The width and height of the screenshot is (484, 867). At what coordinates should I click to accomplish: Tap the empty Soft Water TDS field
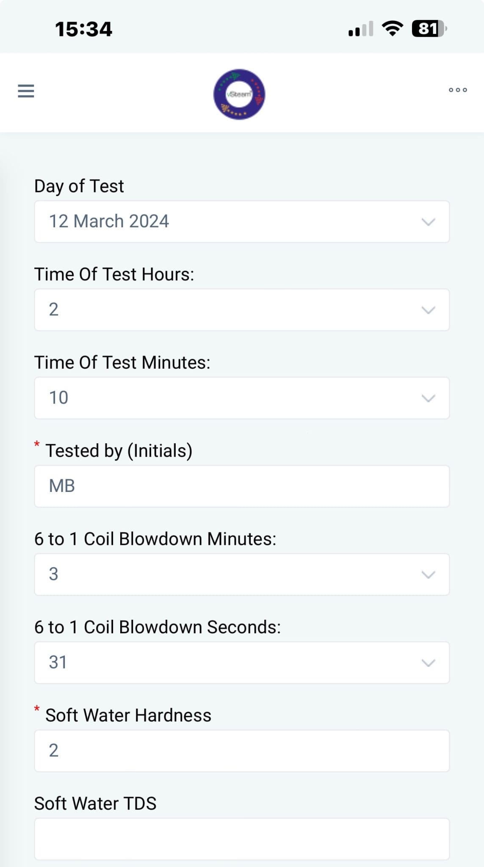[x=241, y=839]
